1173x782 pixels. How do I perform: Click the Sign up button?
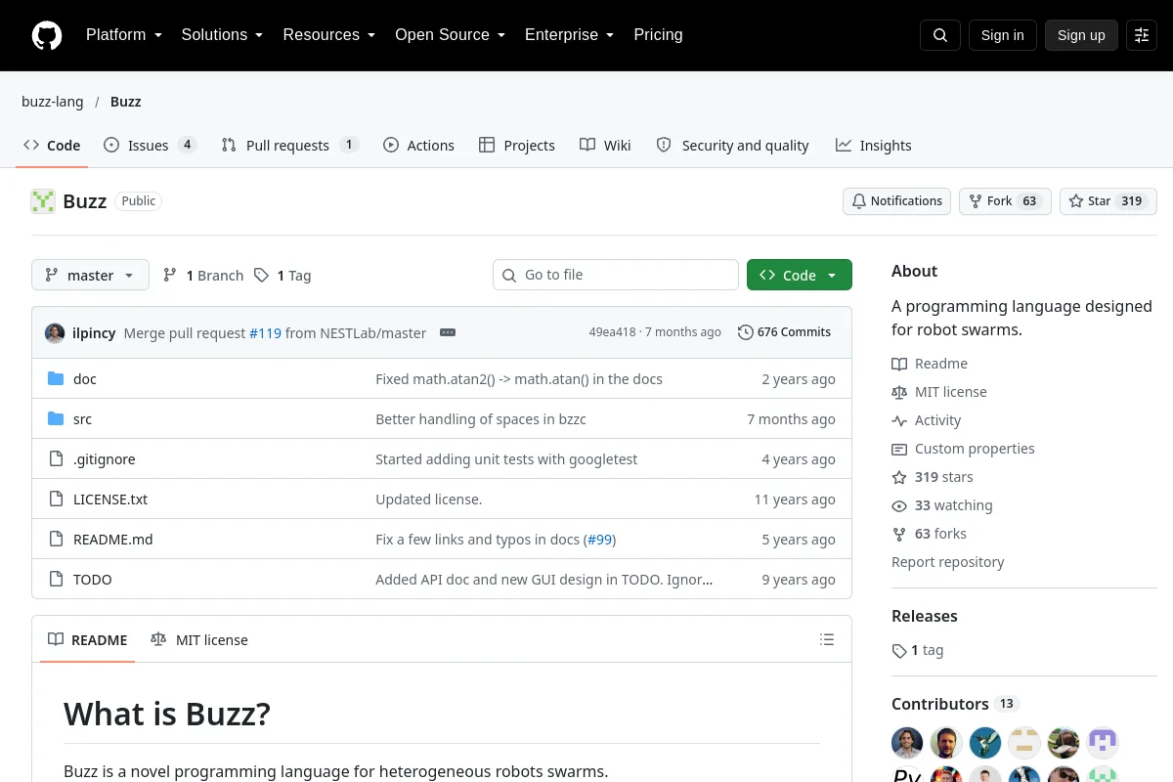[x=1081, y=35]
